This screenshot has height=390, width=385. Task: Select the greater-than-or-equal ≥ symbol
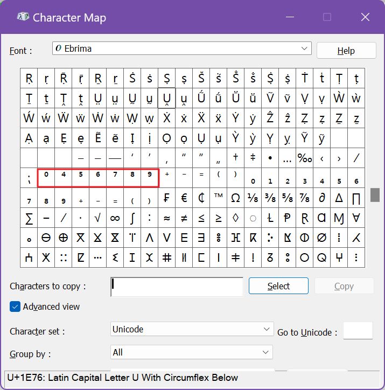pyautogui.click(x=219, y=218)
